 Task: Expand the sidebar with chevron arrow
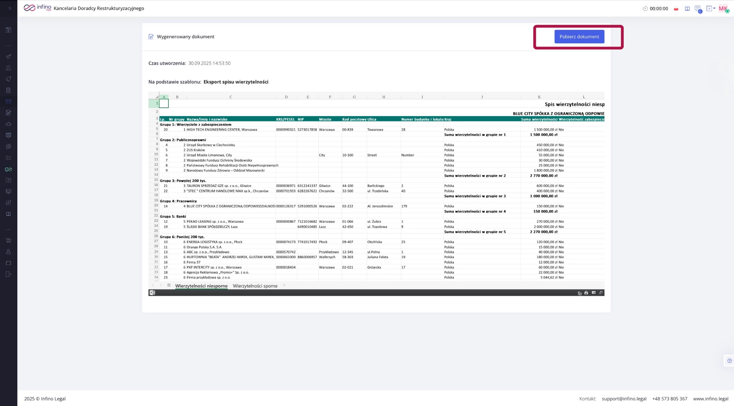click(9, 8)
